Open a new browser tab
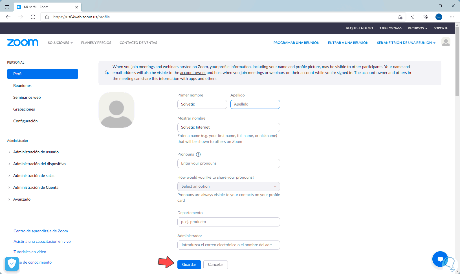This screenshot has height=274, width=460. coord(86,7)
